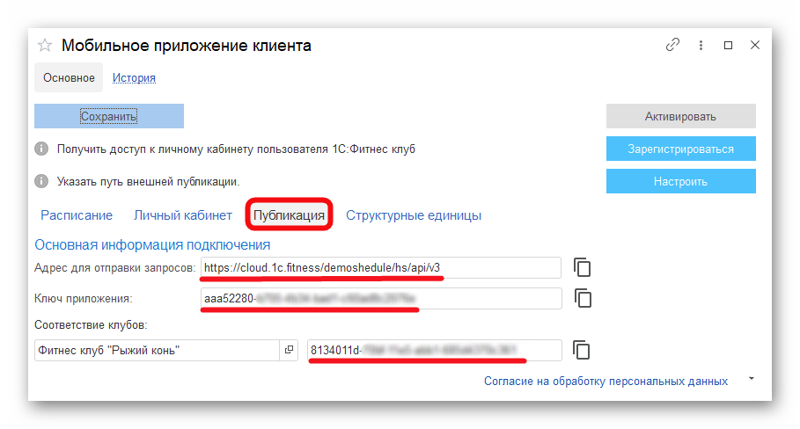Click the Фитнес клуб "Рыжий конь" field
This screenshot has width=800, height=429.
click(158, 350)
